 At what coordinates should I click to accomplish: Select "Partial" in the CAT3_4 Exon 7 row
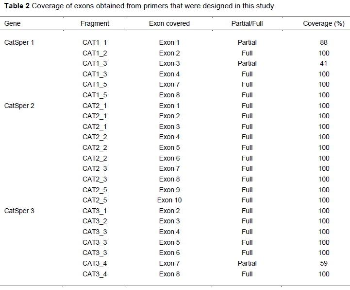click(x=247, y=263)
